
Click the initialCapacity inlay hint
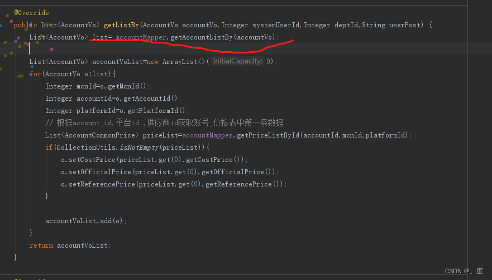pos(238,61)
